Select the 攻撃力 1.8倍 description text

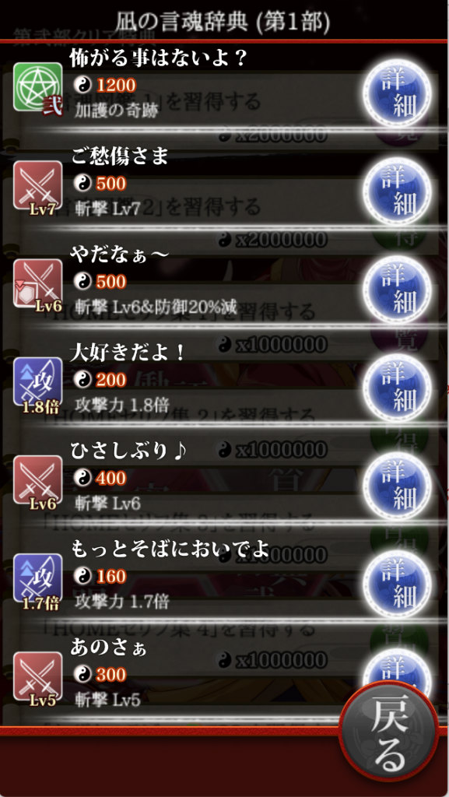(122, 405)
